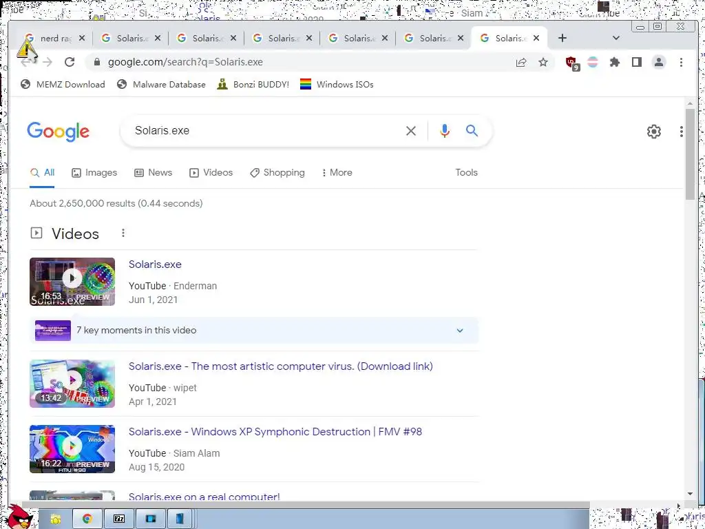Image resolution: width=705 pixels, height=529 pixels.
Task: Click the Chrome taskbar icon
Action: pyautogui.click(x=87, y=519)
